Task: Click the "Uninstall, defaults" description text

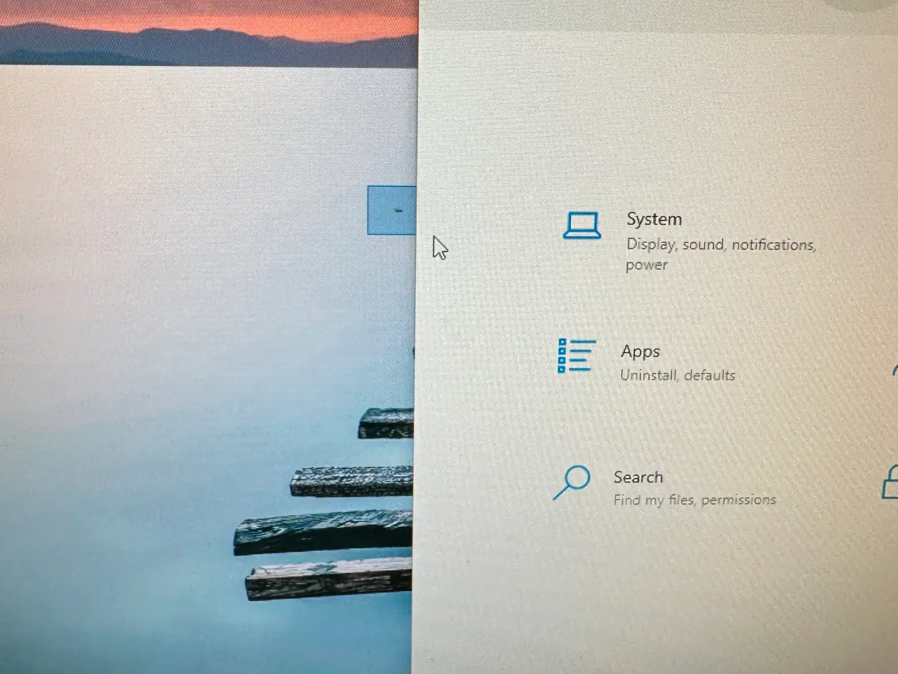Action: click(x=677, y=376)
